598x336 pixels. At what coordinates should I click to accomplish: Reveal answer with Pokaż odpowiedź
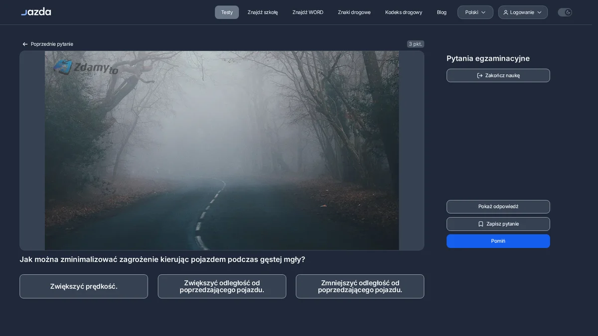click(x=498, y=207)
